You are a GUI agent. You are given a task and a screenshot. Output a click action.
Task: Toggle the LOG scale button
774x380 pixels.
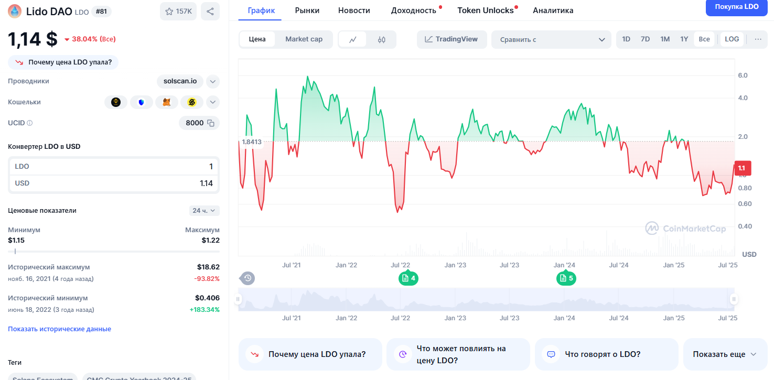[x=732, y=39]
